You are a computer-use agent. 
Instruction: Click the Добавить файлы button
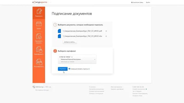click(x=70, y=42)
